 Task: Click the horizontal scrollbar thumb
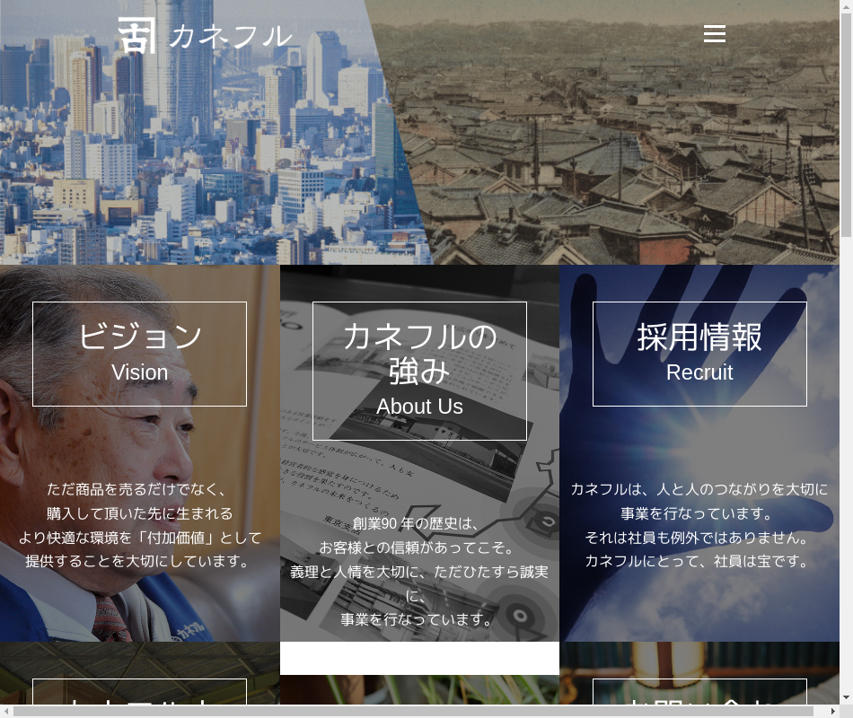pos(413,711)
